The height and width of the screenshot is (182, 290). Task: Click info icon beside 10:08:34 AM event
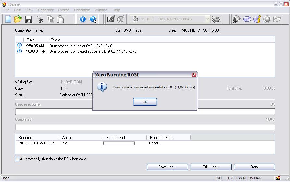point(19,51)
